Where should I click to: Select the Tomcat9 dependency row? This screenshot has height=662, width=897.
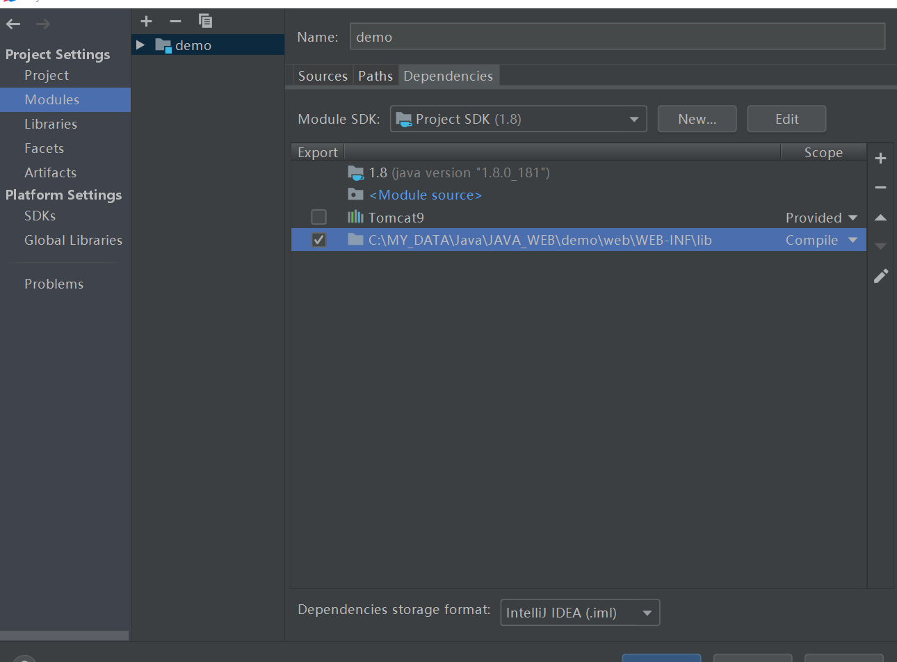point(579,218)
